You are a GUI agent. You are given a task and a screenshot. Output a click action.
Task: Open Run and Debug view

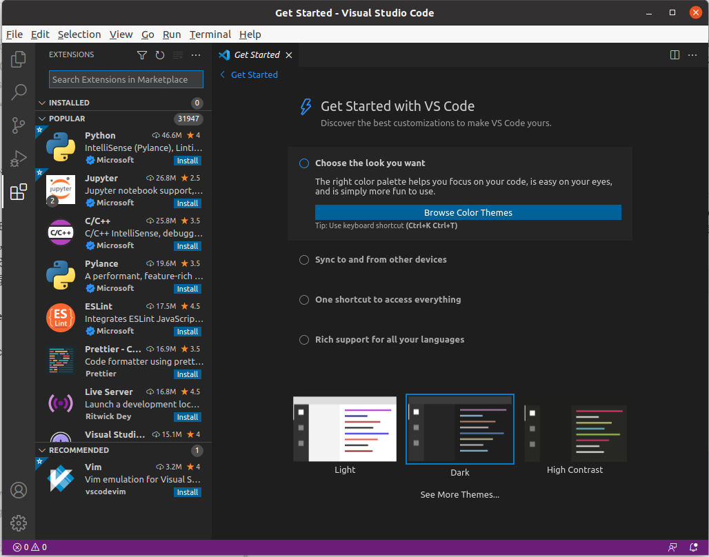(x=19, y=159)
